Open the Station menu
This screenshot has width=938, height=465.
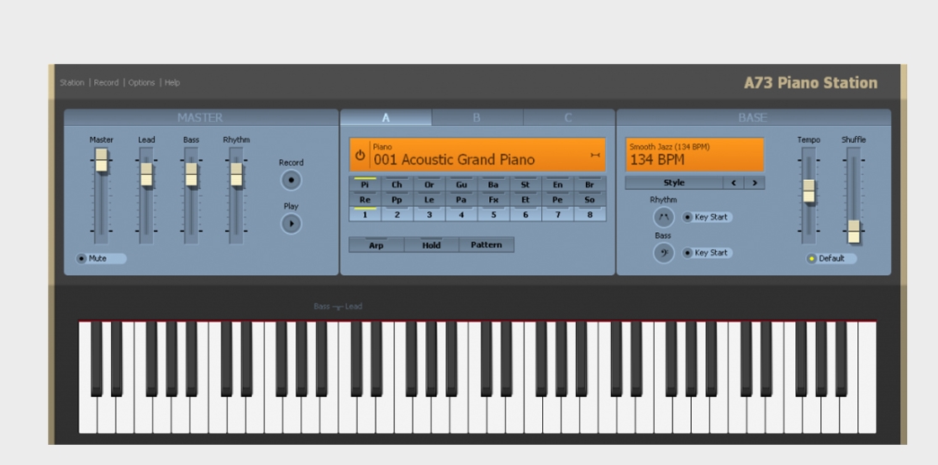pyautogui.click(x=71, y=82)
